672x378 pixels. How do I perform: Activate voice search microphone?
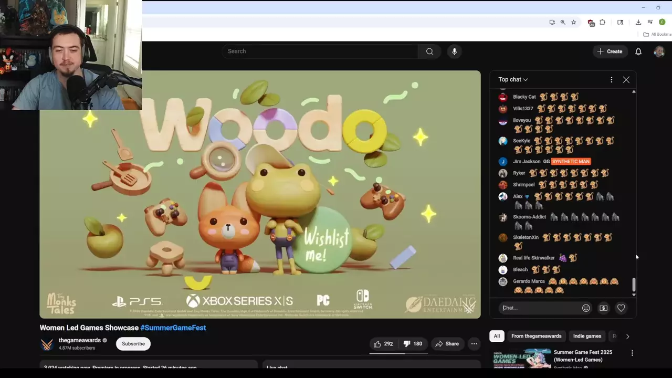tap(455, 51)
